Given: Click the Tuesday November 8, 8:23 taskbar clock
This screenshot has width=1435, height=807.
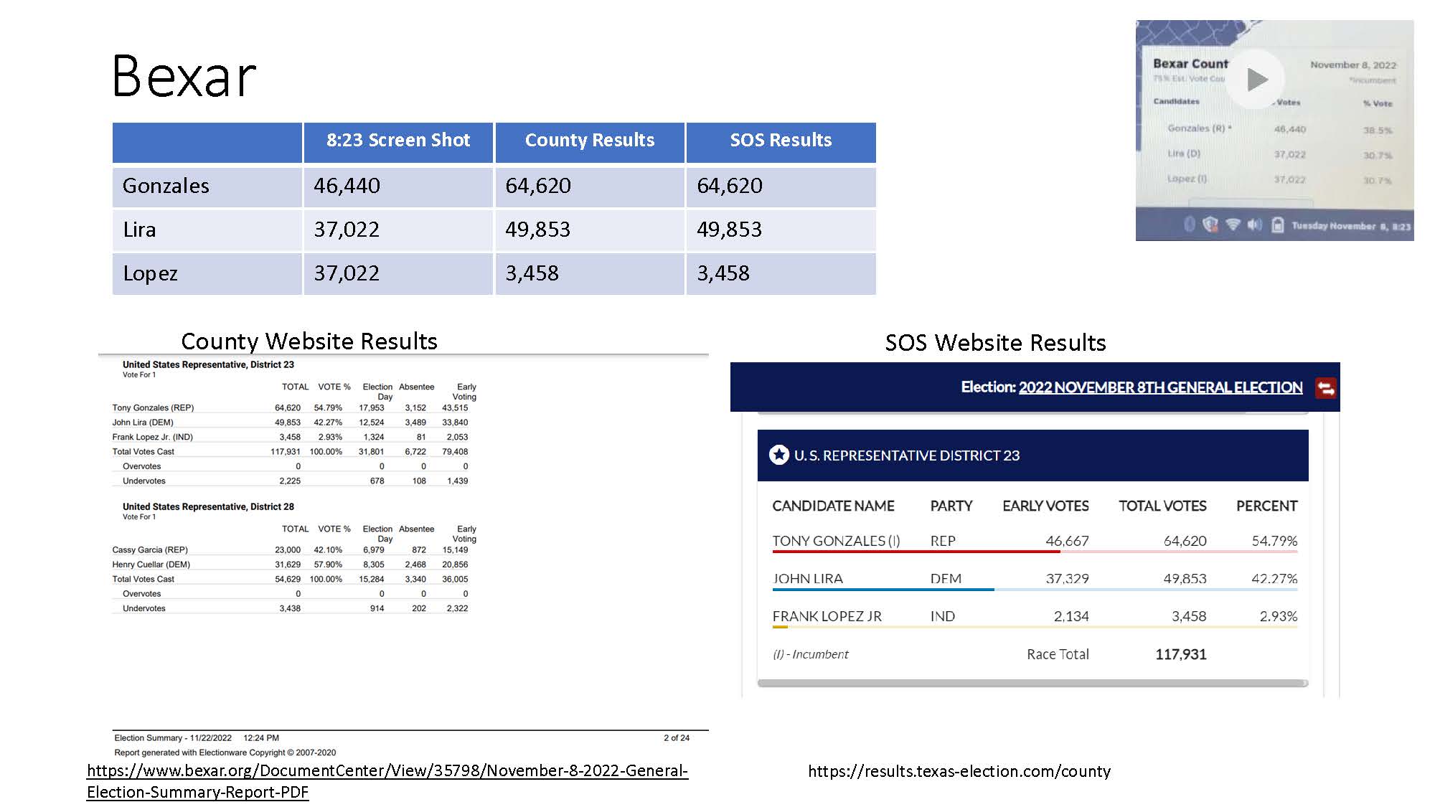Looking at the screenshot, I should coord(1351,226).
